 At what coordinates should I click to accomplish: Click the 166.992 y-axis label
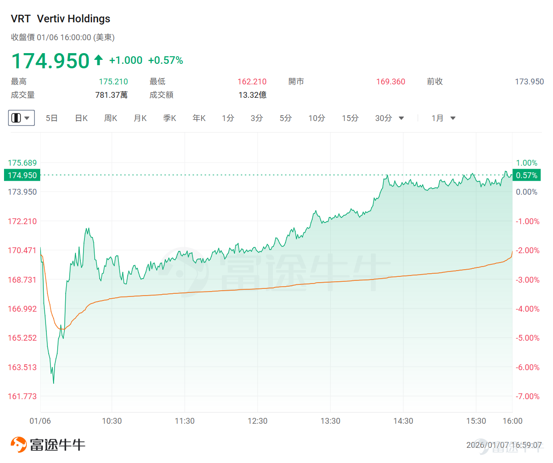[x=22, y=309]
